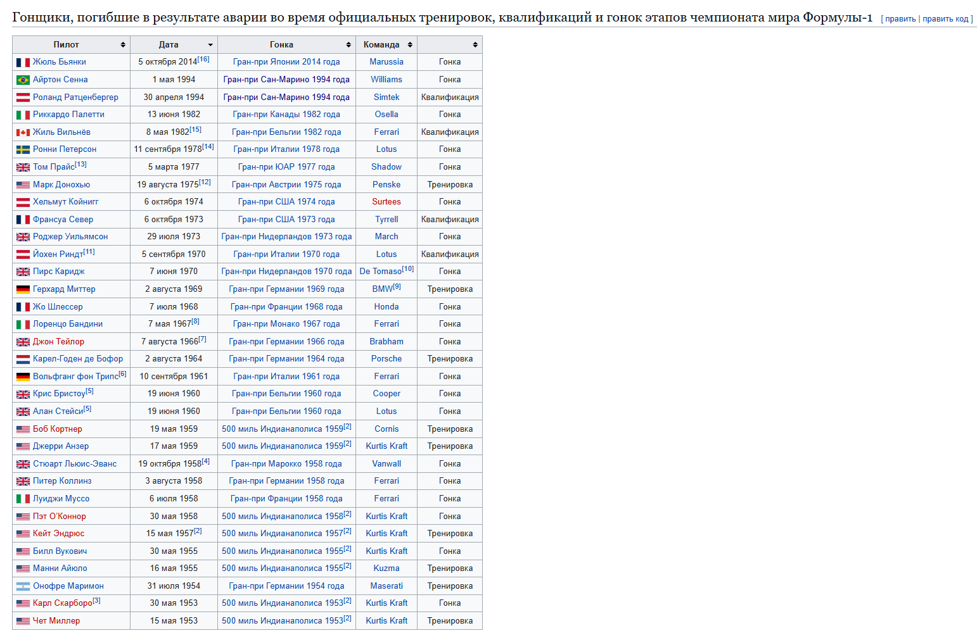The width and height of the screenshot is (977, 640).
Task: Click the US flag next to Марк Донохью
Action: point(23,185)
